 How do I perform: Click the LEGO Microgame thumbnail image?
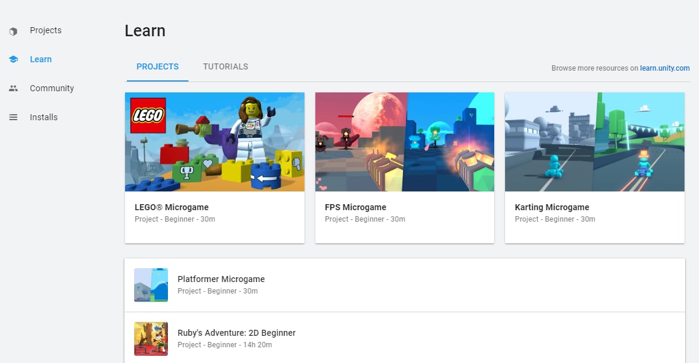tap(215, 142)
